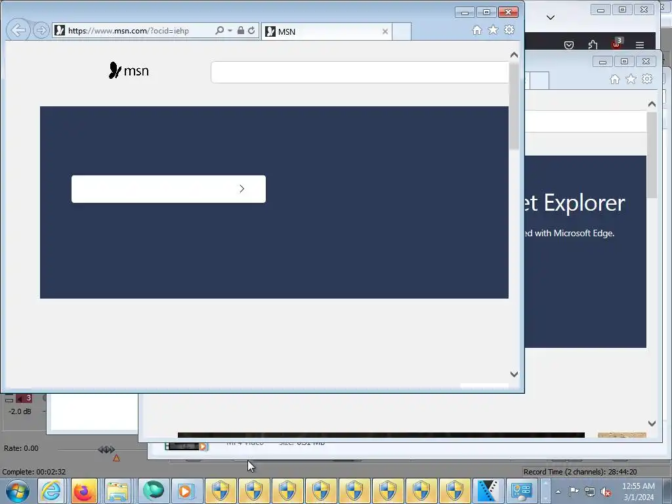
Task: Click the playback rate slider in Vegas
Action: coord(106,449)
